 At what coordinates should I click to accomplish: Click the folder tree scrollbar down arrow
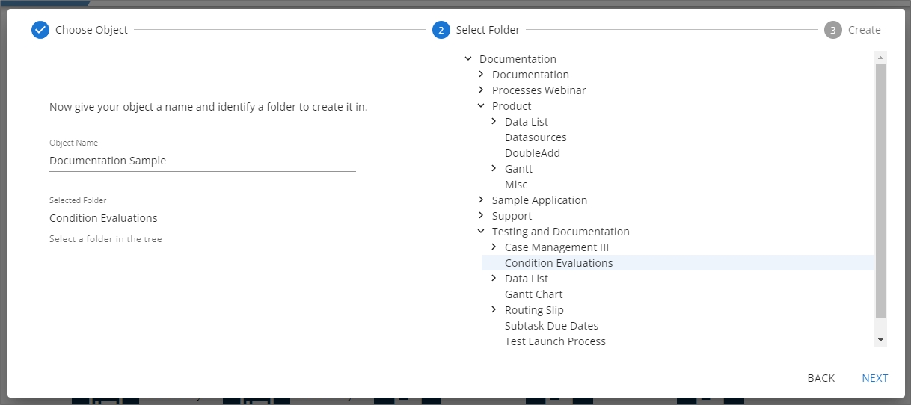pos(880,340)
